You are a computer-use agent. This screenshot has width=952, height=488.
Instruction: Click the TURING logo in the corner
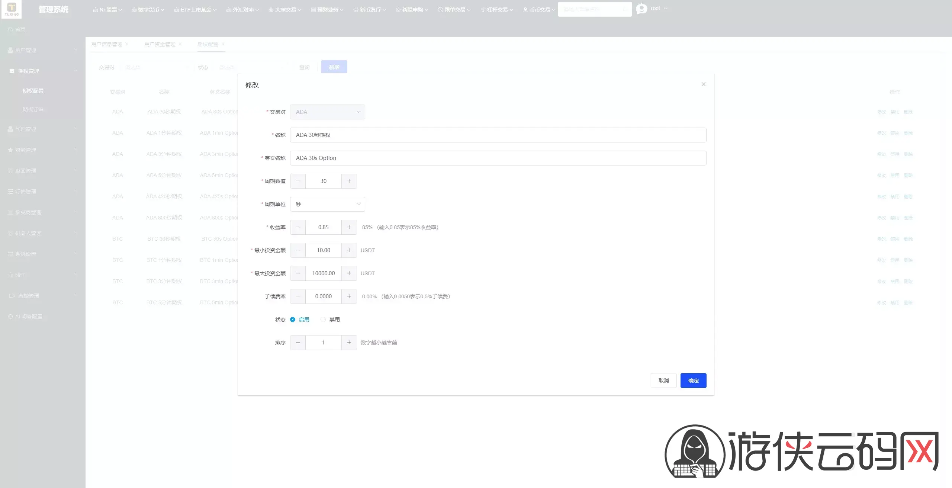[x=12, y=9]
